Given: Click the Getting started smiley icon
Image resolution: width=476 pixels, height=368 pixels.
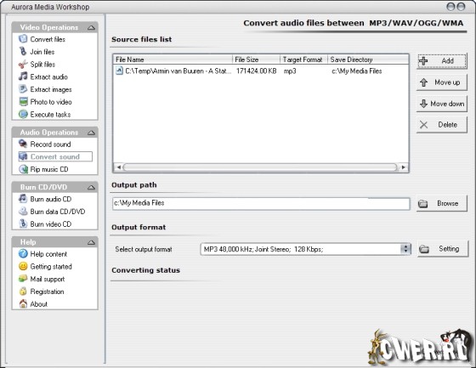Looking at the screenshot, I should (23, 266).
